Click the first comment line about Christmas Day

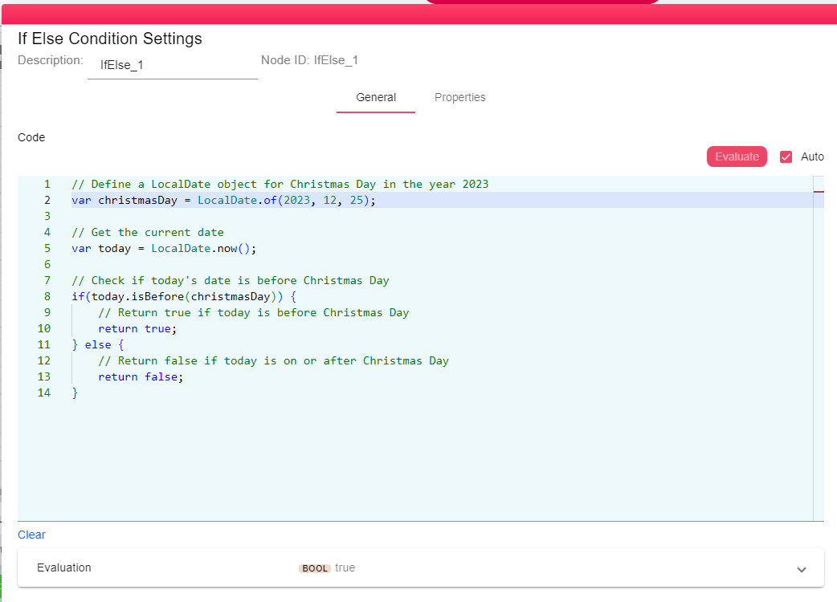(280, 184)
